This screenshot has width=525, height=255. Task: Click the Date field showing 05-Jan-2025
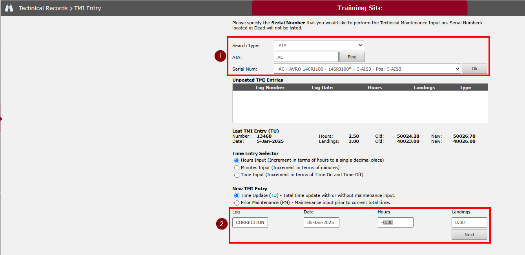[321, 222]
